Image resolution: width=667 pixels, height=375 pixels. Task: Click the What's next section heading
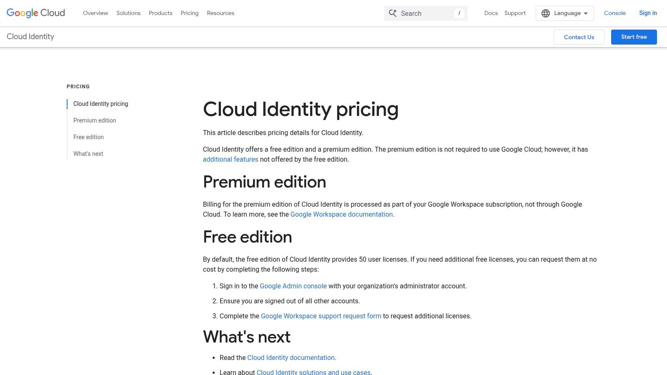click(x=246, y=337)
